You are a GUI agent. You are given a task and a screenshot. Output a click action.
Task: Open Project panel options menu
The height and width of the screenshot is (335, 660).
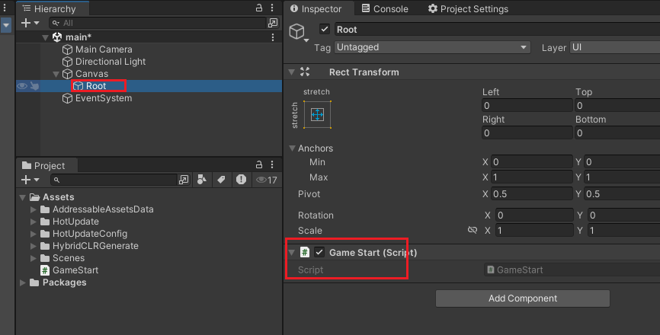pos(272,164)
